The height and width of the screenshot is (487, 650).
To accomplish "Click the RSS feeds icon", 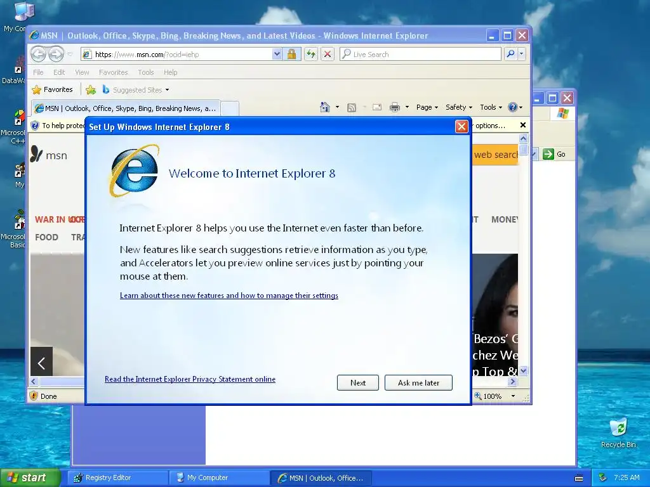I will (x=352, y=108).
